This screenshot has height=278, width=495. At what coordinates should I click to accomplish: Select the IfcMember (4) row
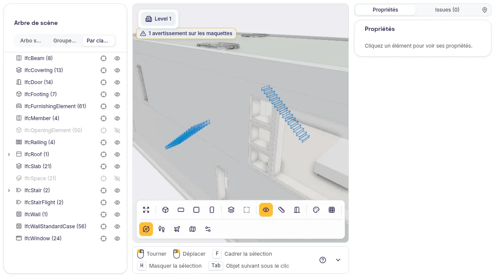65,118
